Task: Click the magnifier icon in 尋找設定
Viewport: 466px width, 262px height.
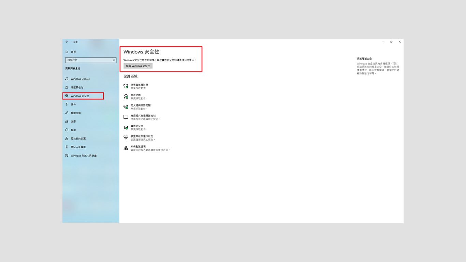Action: click(114, 60)
